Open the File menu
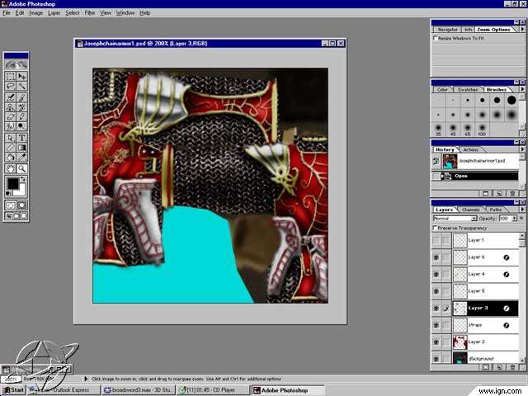The width and height of the screenshot is (528, 396). [x=7, y=13]
